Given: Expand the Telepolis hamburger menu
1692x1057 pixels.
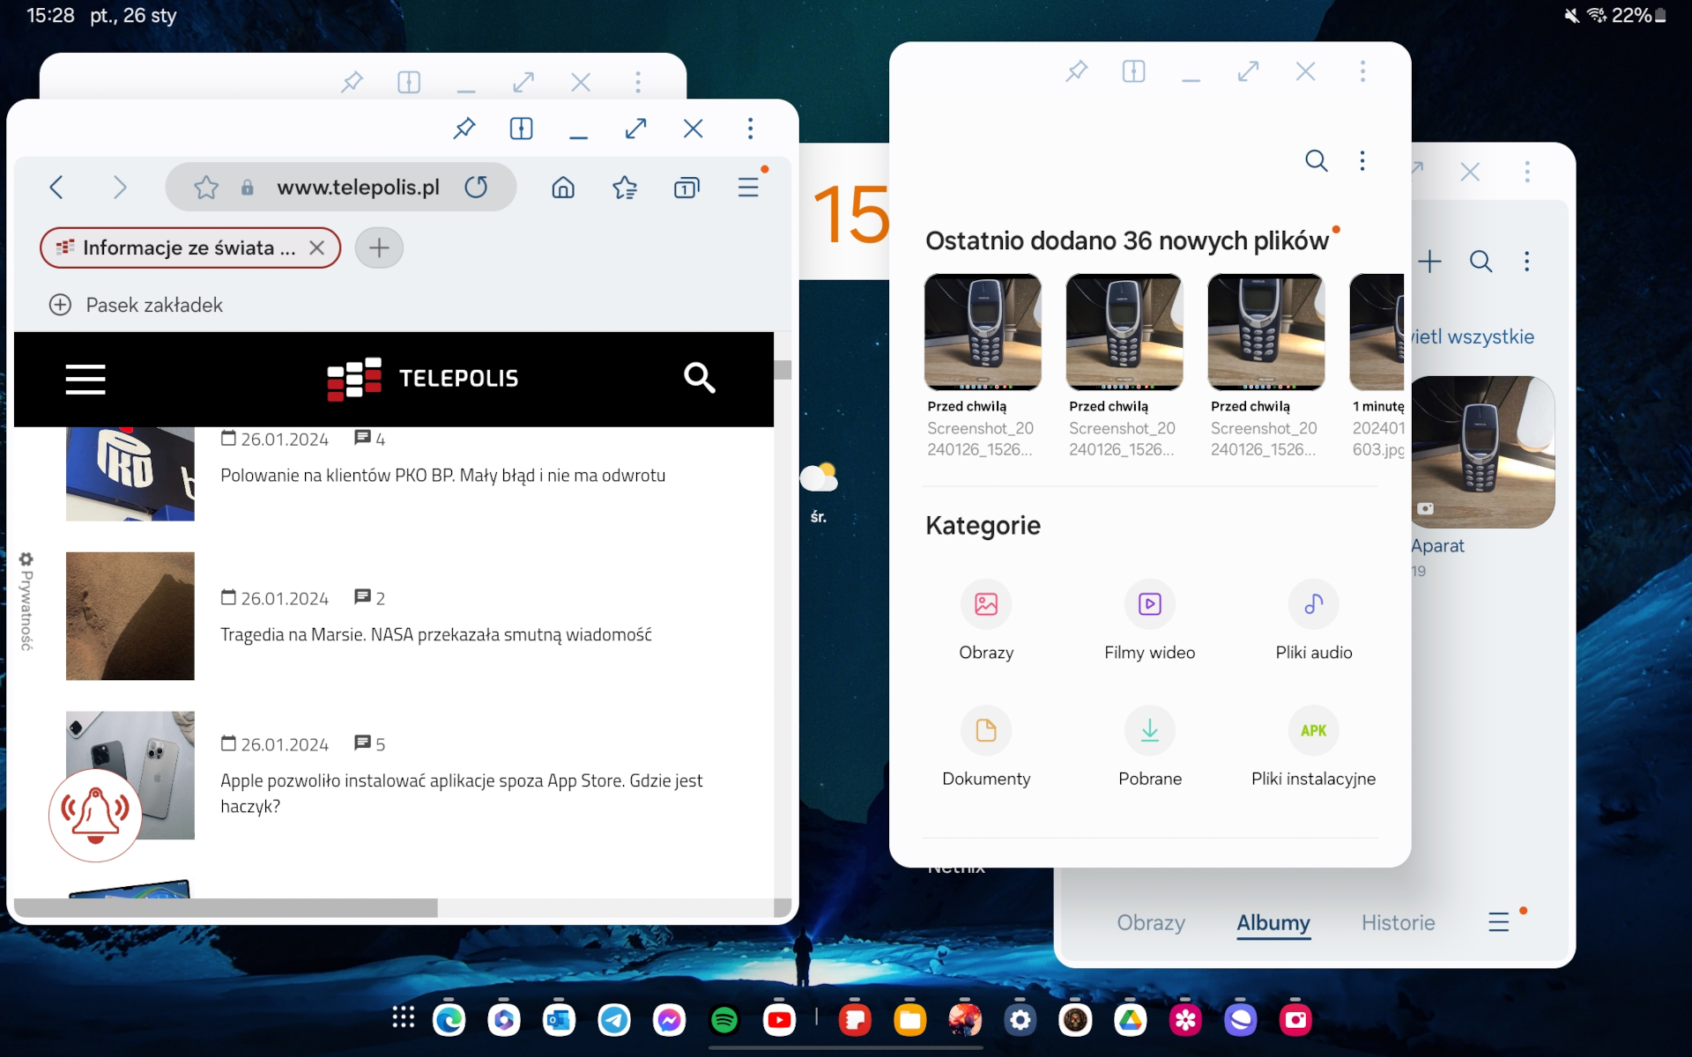Looking at the screenshot, I should click(x=85, y=379).
